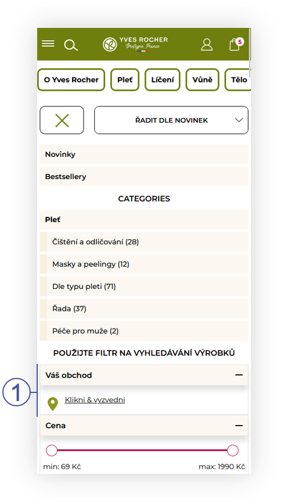This screenshot has height=504, width=287.
Task: Open the Řadit dle novinek sort dropdown
Action: pos(171,120)
